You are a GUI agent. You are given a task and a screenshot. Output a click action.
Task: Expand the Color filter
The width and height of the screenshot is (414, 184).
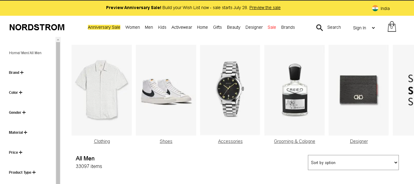point(15,93)
